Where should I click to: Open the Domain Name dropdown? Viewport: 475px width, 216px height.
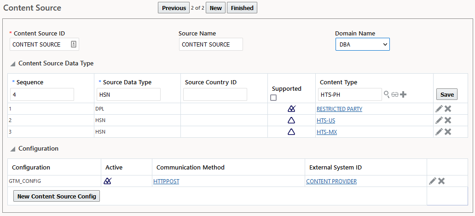point(363,44)
